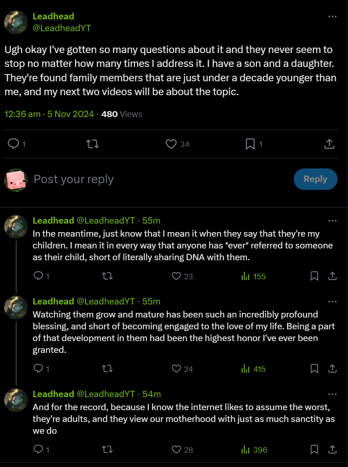Share the 'And for the record' reply
This screenshot has height=467, width=348.
332,450
